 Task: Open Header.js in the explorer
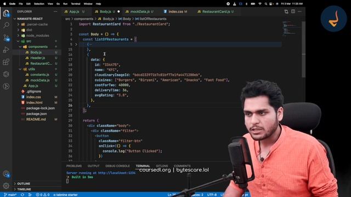(x=38, y=58)
